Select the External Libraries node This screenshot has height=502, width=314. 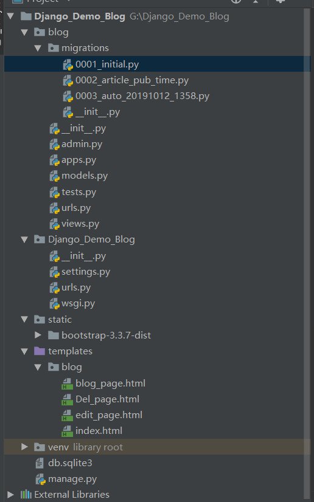point(72,495)
